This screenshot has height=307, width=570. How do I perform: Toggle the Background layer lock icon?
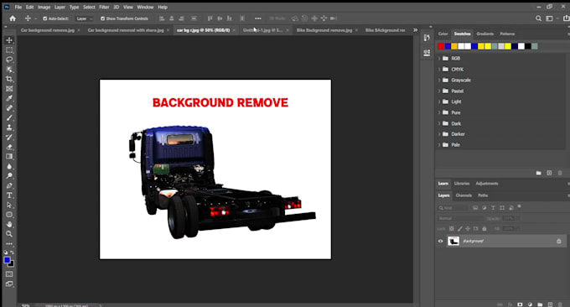pyautogui.click(x=559, y=242)
